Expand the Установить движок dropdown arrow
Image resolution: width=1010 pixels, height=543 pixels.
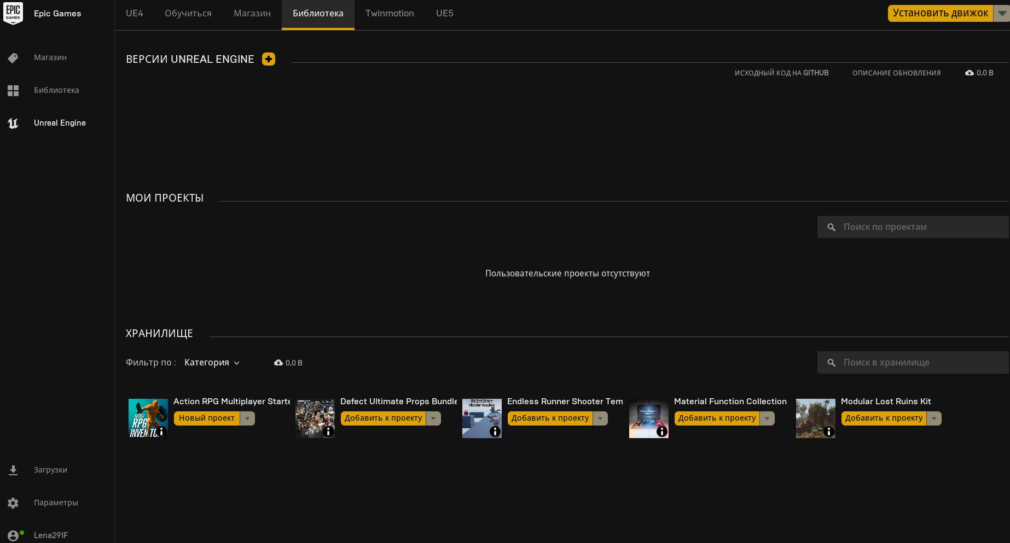click(1002, 13)
